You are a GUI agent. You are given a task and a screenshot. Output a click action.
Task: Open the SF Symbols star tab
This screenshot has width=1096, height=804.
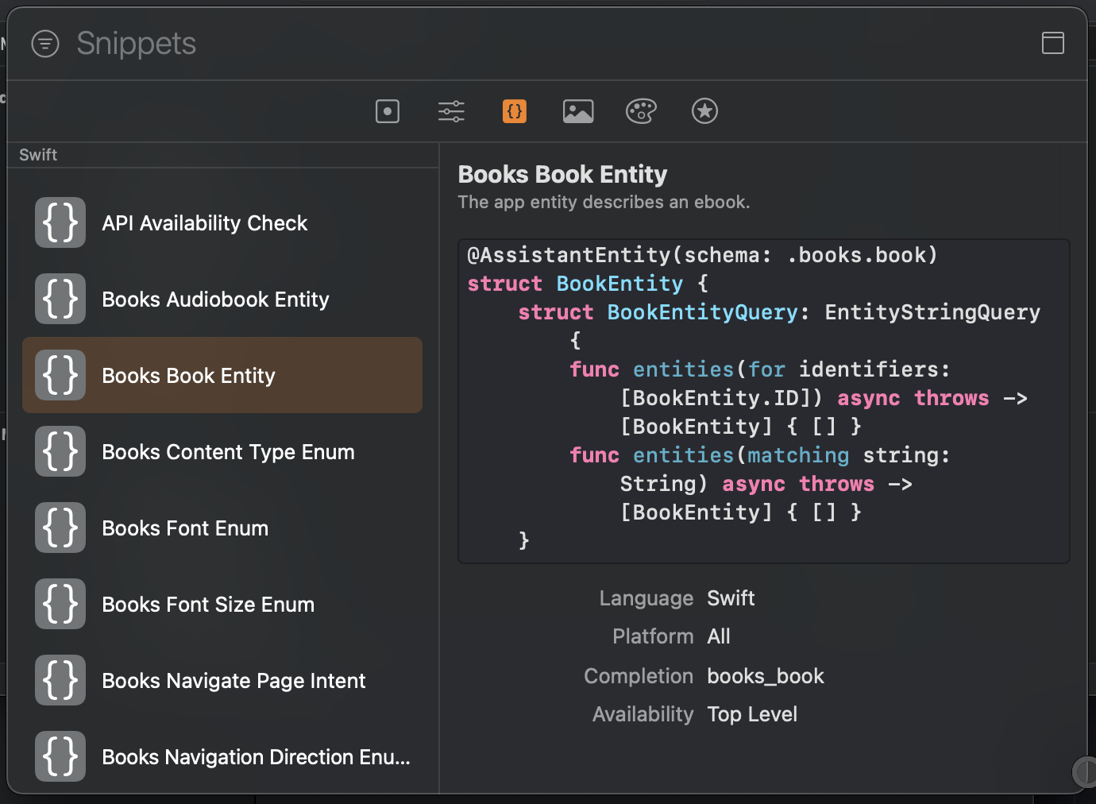pos(704,111)
